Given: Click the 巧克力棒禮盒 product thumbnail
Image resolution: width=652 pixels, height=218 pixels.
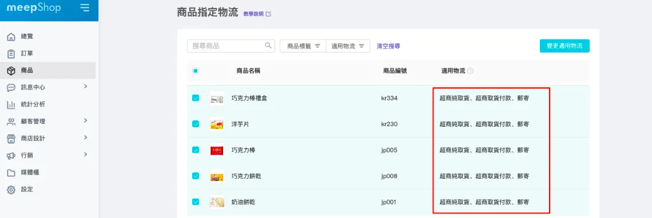Looking at the screenshot, I should pos(217,98).
